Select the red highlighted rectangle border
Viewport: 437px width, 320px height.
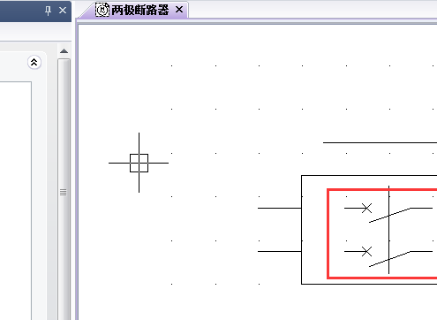pos(328,233)
